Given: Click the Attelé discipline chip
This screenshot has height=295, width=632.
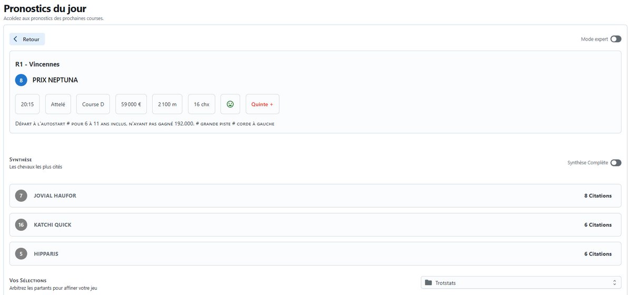Looking at the screenshot, I should 58,104.
